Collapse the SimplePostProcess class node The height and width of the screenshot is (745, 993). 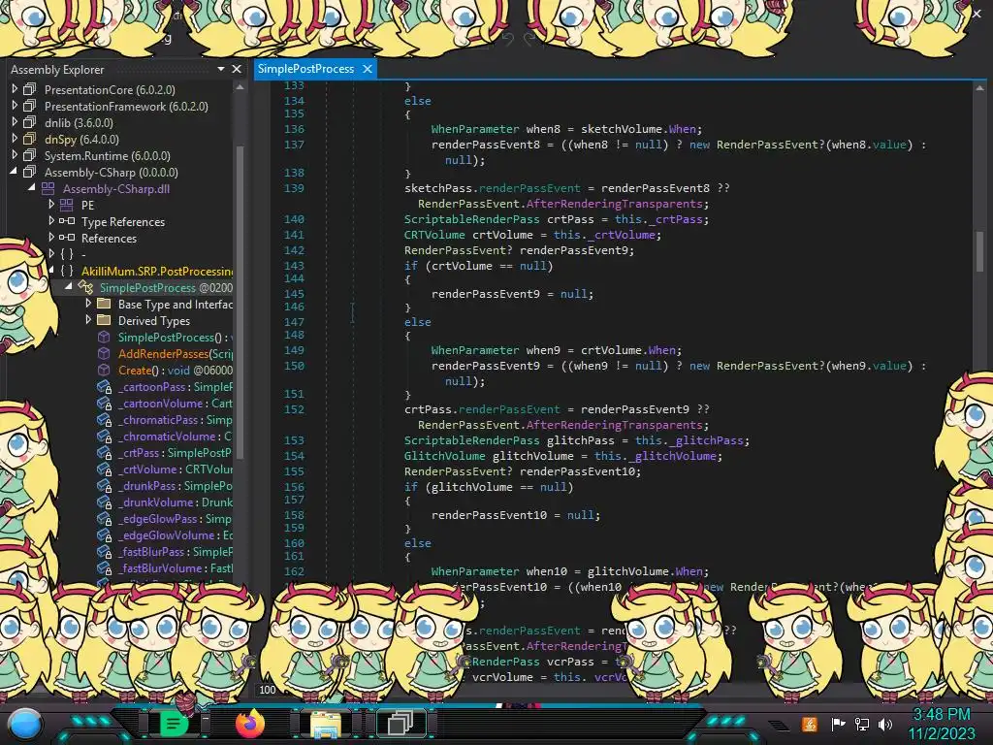69,286
